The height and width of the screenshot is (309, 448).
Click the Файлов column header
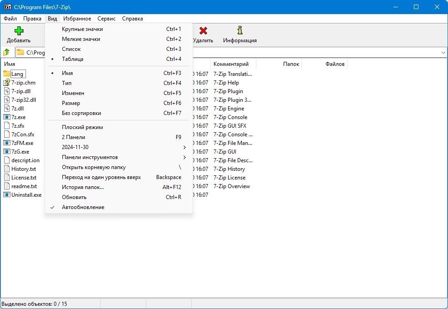325,64
